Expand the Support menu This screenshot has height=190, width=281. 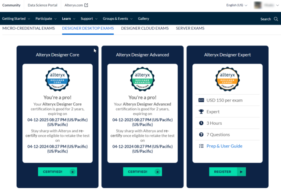click(x=89, y=18)
